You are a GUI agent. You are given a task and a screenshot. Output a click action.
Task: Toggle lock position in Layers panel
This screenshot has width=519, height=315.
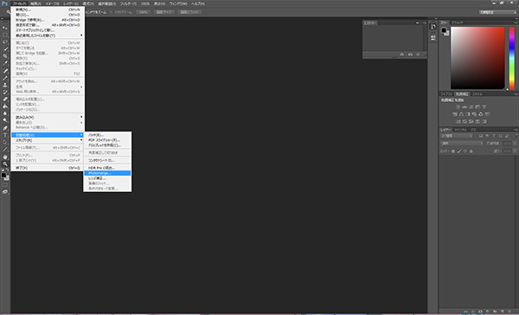pyautogui.click(x=465, y=151)
